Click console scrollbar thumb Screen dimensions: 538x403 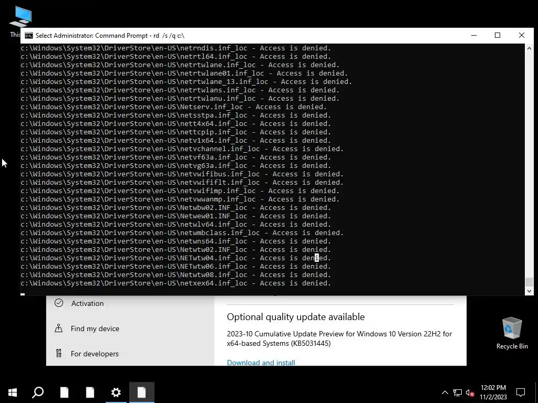tap(529, 282)
